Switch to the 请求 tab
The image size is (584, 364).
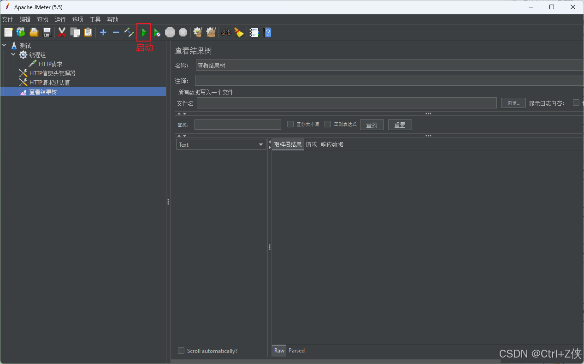[x=312, y=145]
